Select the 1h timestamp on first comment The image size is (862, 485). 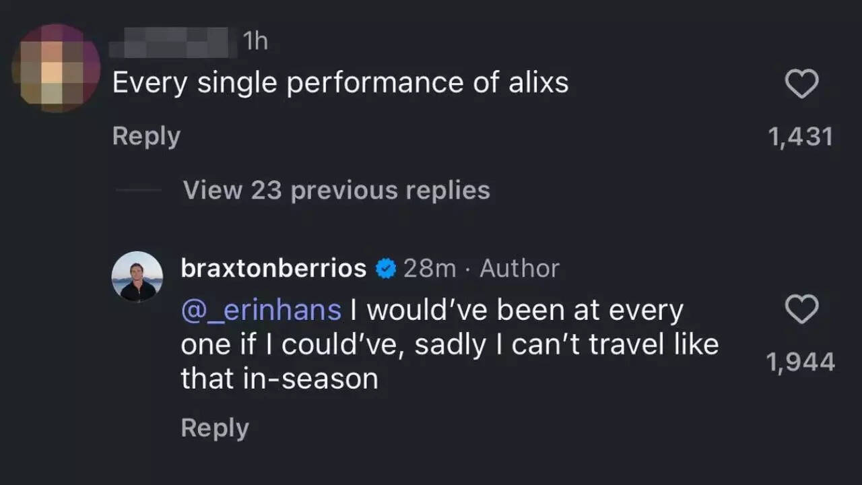[x=255, y=41]
